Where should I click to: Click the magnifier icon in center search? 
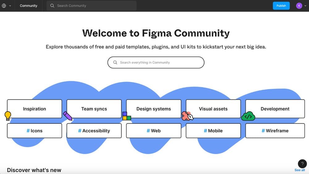115,62
